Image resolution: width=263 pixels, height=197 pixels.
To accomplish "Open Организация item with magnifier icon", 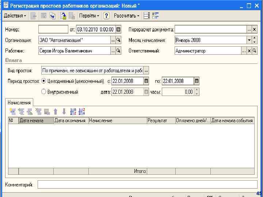I will (118, 40).
